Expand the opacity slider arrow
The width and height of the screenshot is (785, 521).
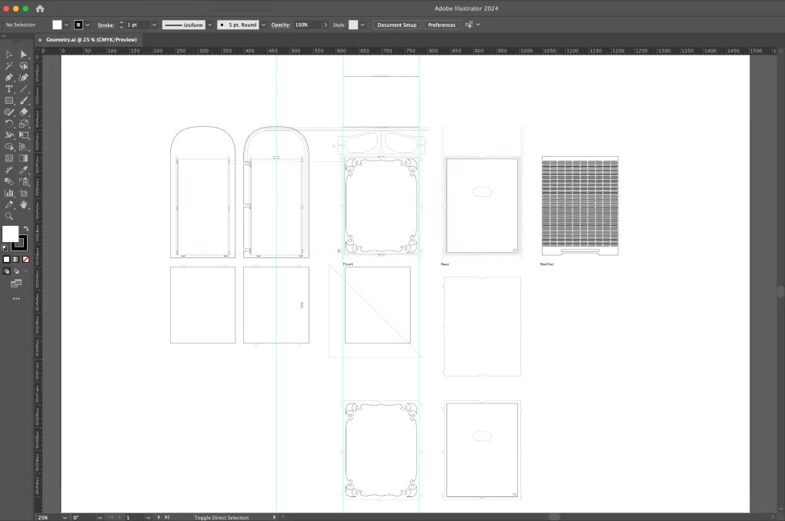click(x=326, y=25)
